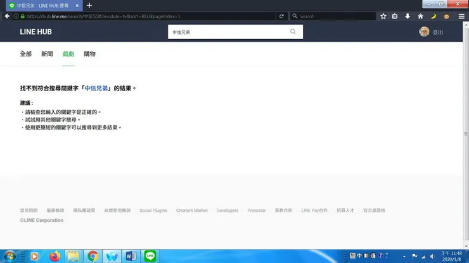469x263 pixels.
Task: Open the 常見問題 footer link
Action: (x=29, y=211)
